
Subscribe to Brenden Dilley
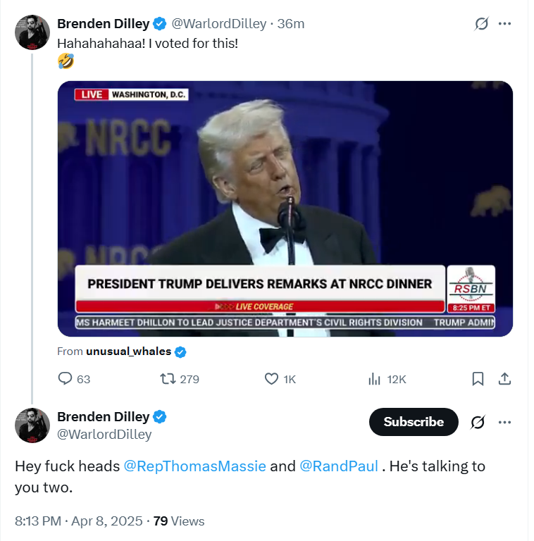point(414,422)
